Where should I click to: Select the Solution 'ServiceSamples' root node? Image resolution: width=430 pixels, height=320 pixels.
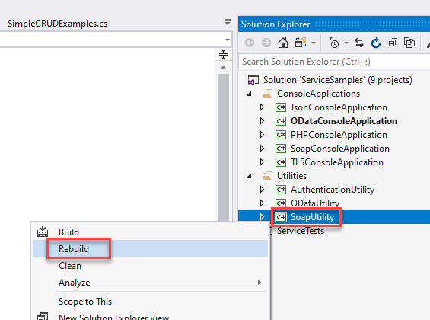point(338,80)
